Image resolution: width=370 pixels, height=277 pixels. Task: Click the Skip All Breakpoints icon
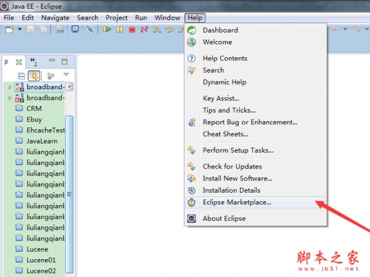point(90,30)
